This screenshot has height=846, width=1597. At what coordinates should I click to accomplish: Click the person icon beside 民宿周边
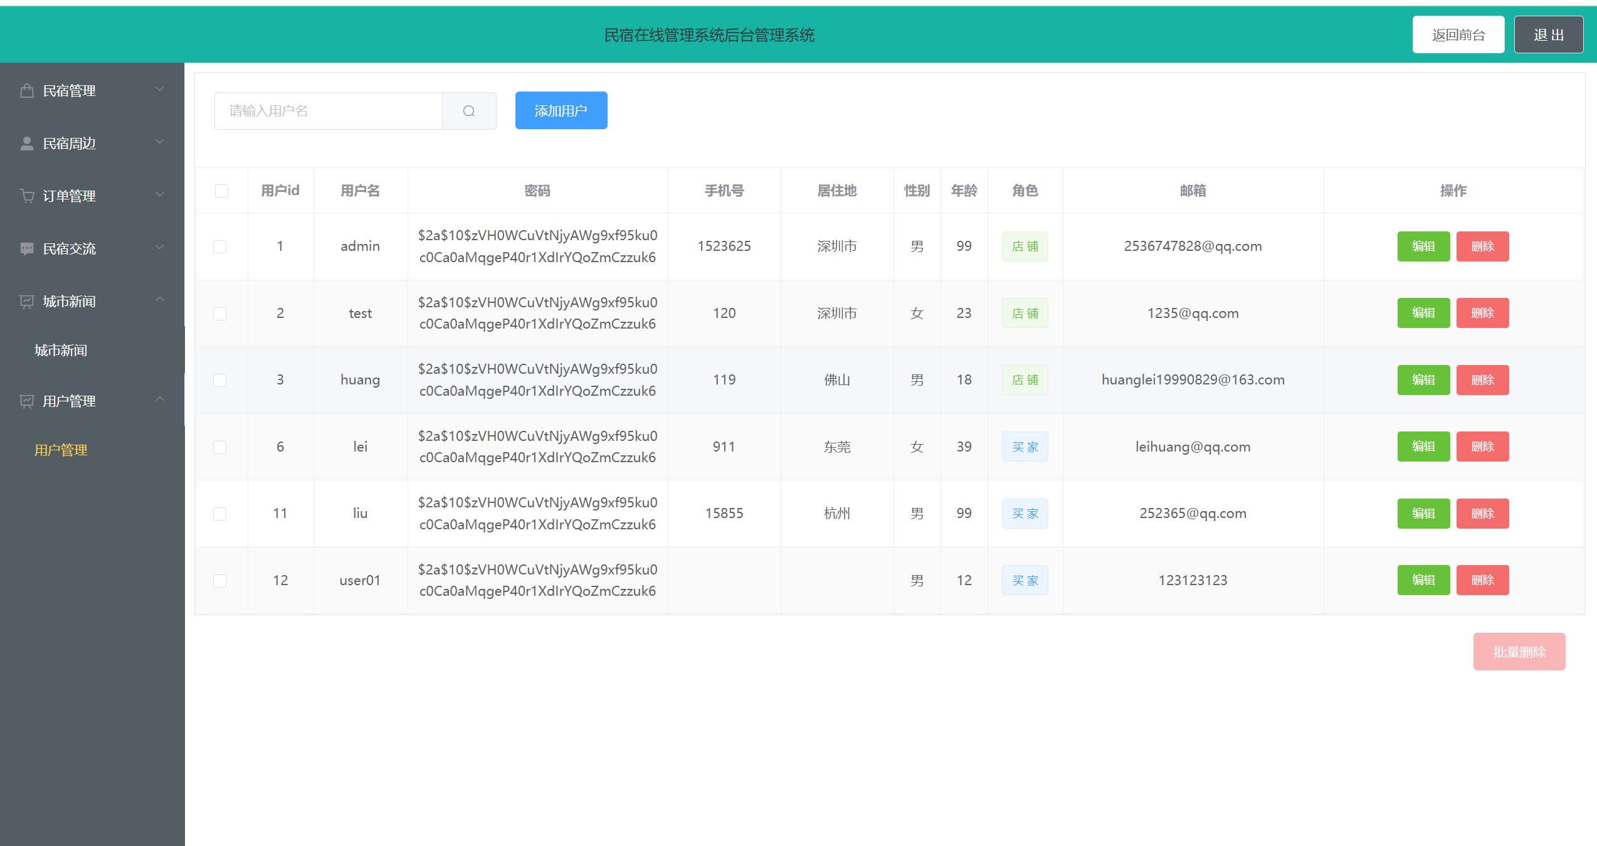click(27, 144)
